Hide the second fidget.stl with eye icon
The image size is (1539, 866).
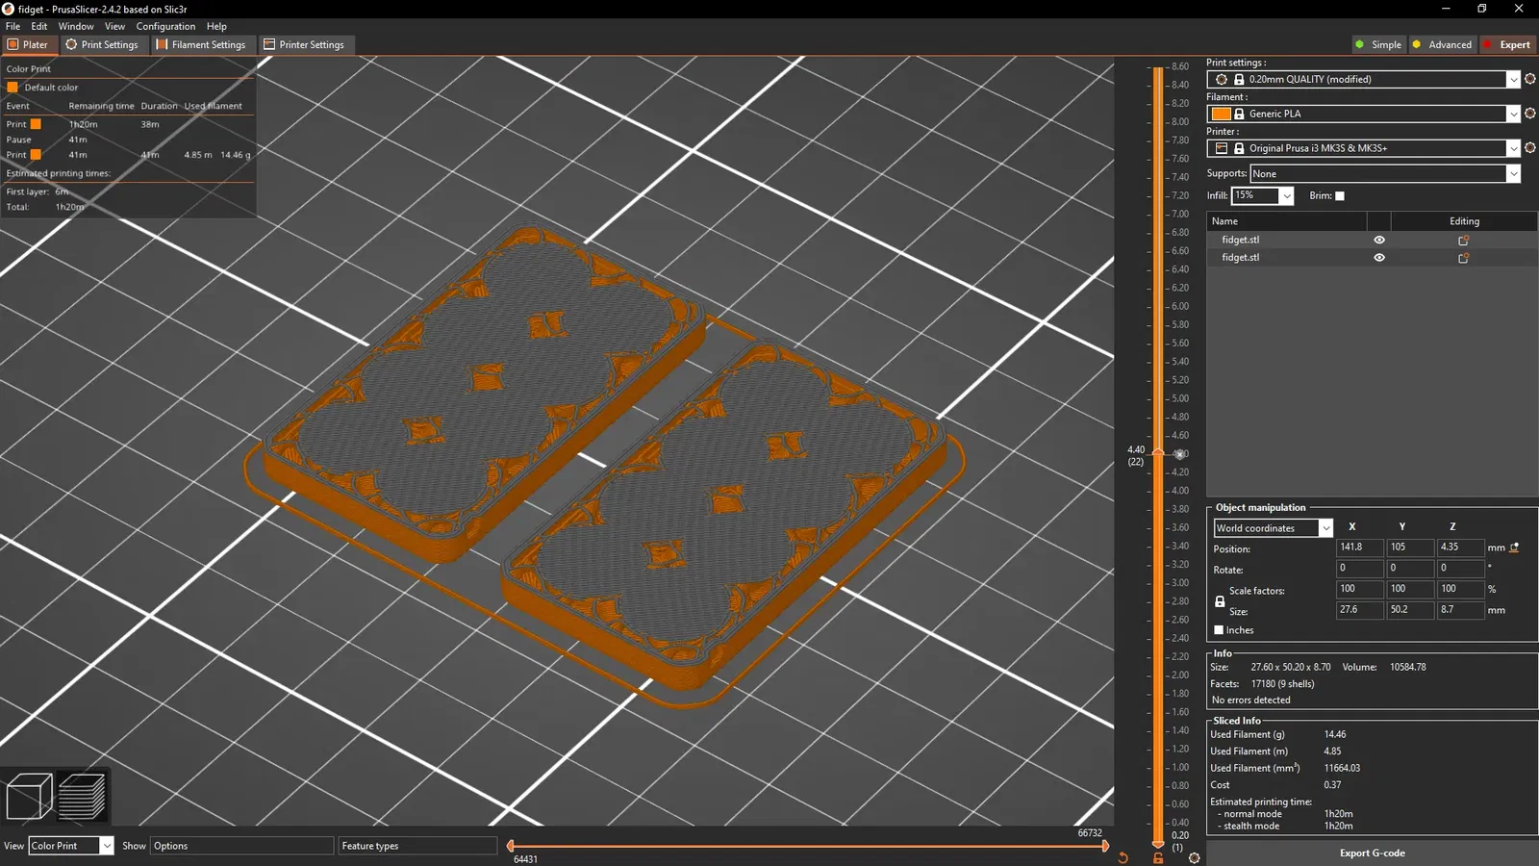point(1379,258)
